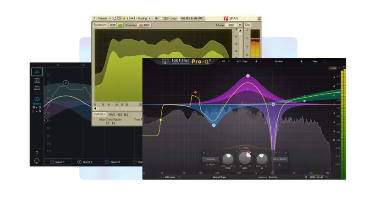The image size is (385, 197).
Task: Open the Natural Phase processing mode menu
Action: tap(219, 177)
